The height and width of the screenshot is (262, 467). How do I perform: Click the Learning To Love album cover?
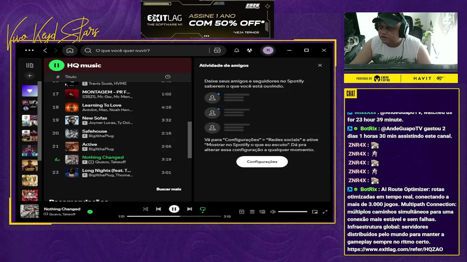click(x=72, y=107)
